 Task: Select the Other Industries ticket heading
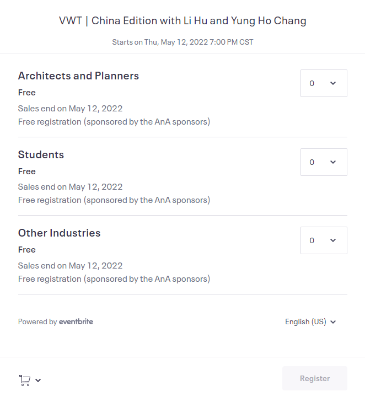59,233
